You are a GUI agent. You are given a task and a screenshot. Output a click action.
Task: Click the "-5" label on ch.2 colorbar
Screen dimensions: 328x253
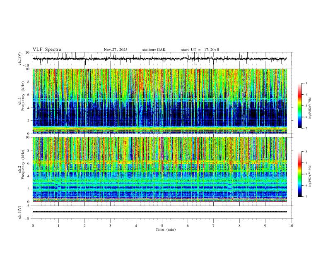point(305,174)
